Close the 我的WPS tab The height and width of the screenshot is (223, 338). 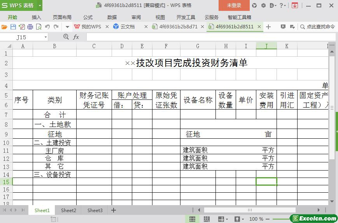point(107,27)
